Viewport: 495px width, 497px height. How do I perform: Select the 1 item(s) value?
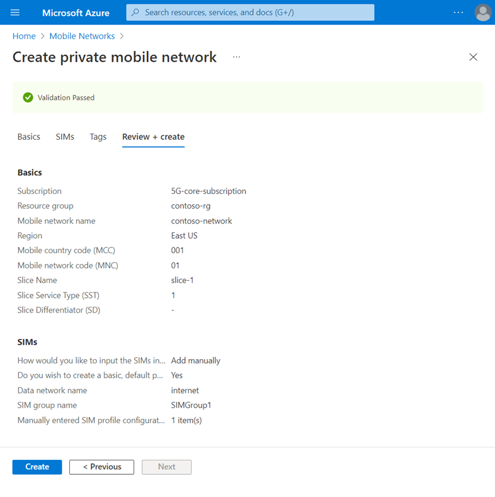point(186,420)
